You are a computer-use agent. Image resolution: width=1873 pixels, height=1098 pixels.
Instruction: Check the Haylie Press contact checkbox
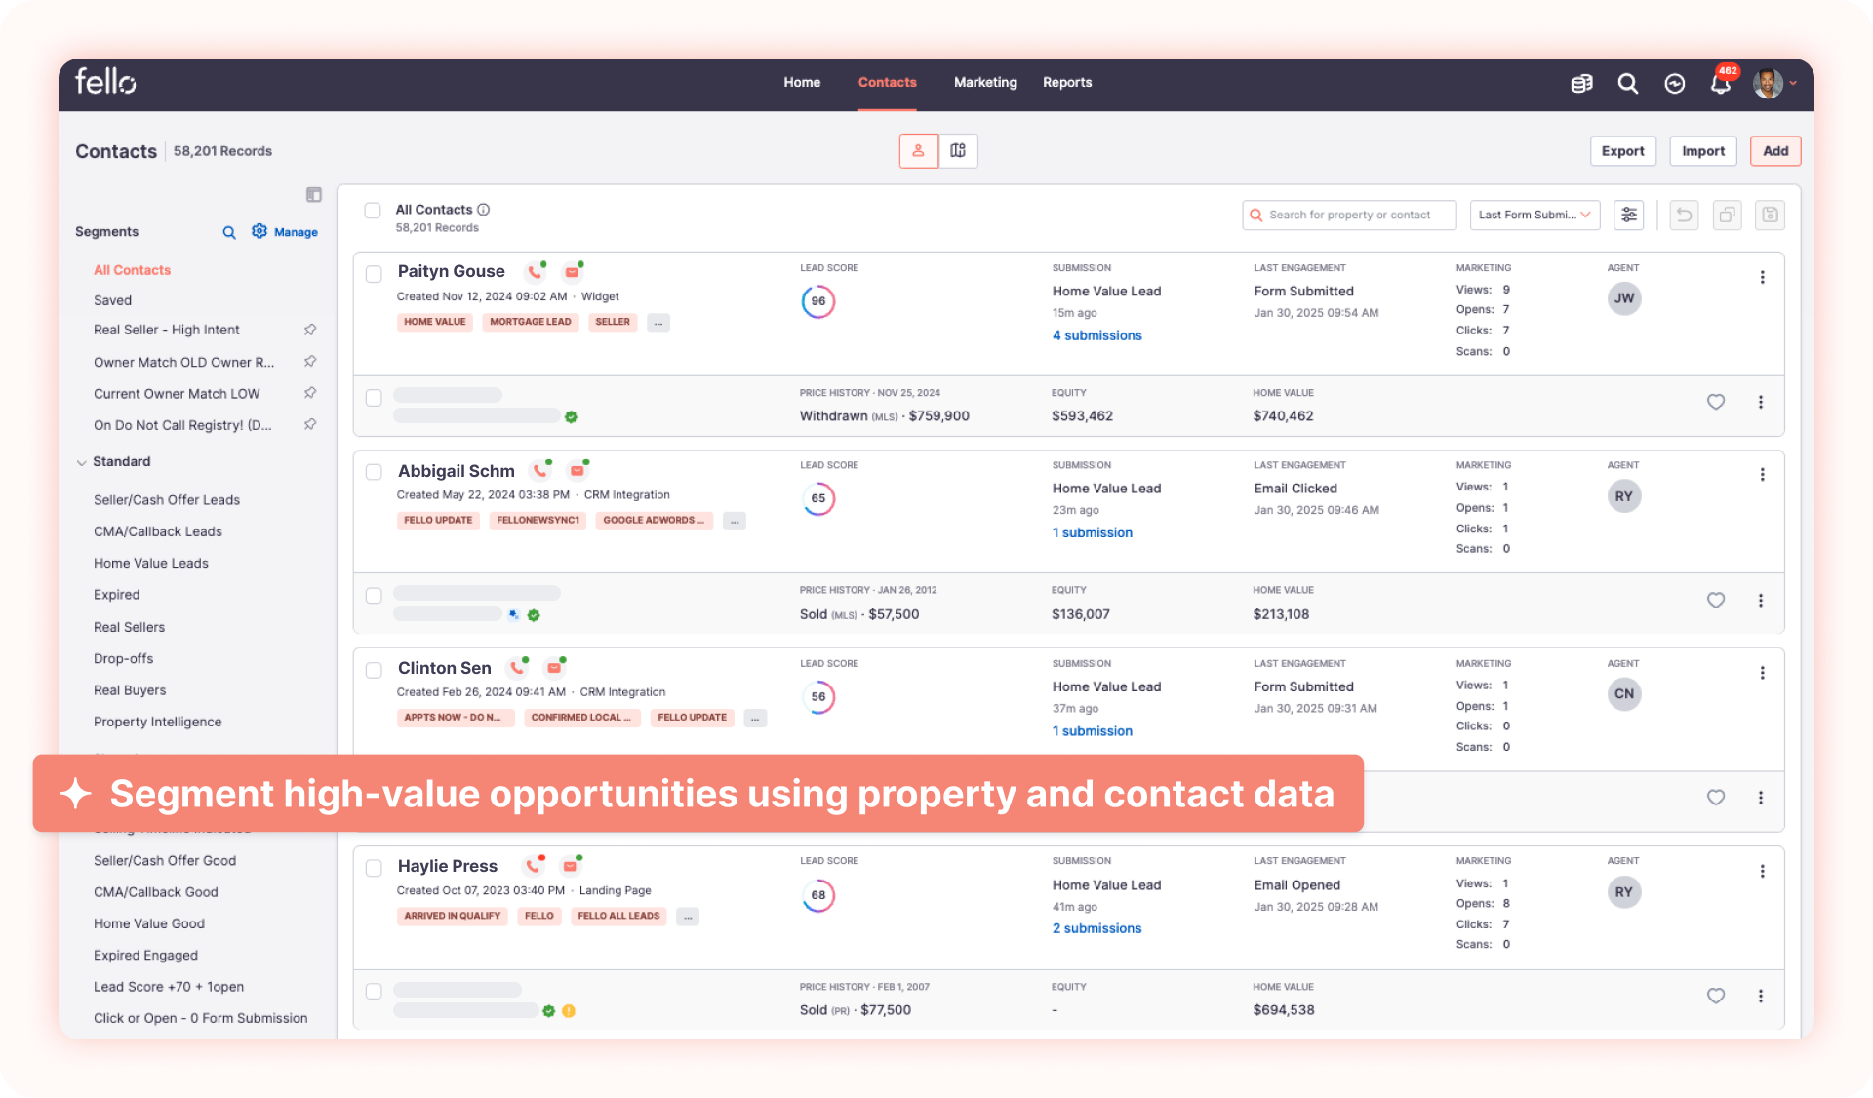tap(374, 868)
